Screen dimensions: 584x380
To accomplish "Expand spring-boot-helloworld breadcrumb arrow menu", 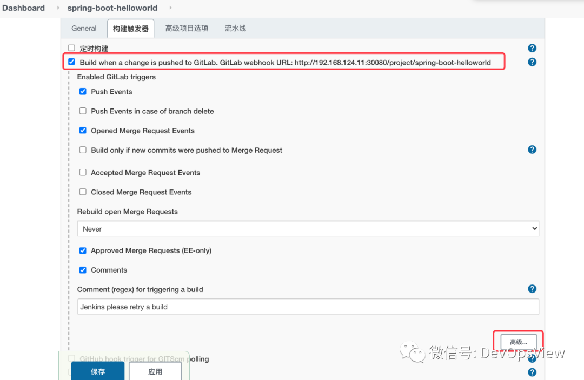I will tap(170, 8).
